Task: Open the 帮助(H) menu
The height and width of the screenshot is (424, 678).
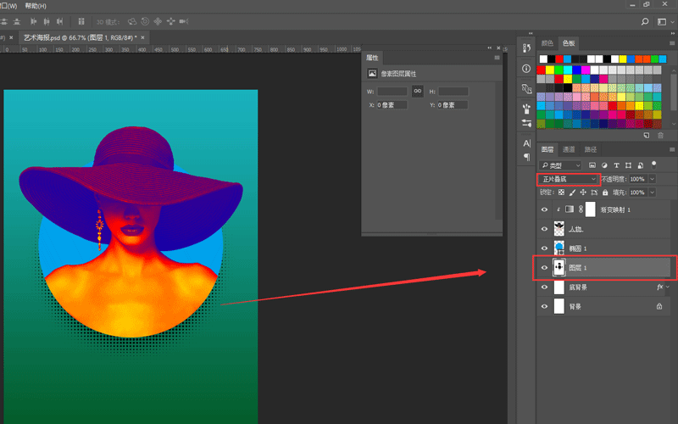Action: click(36, 6)
